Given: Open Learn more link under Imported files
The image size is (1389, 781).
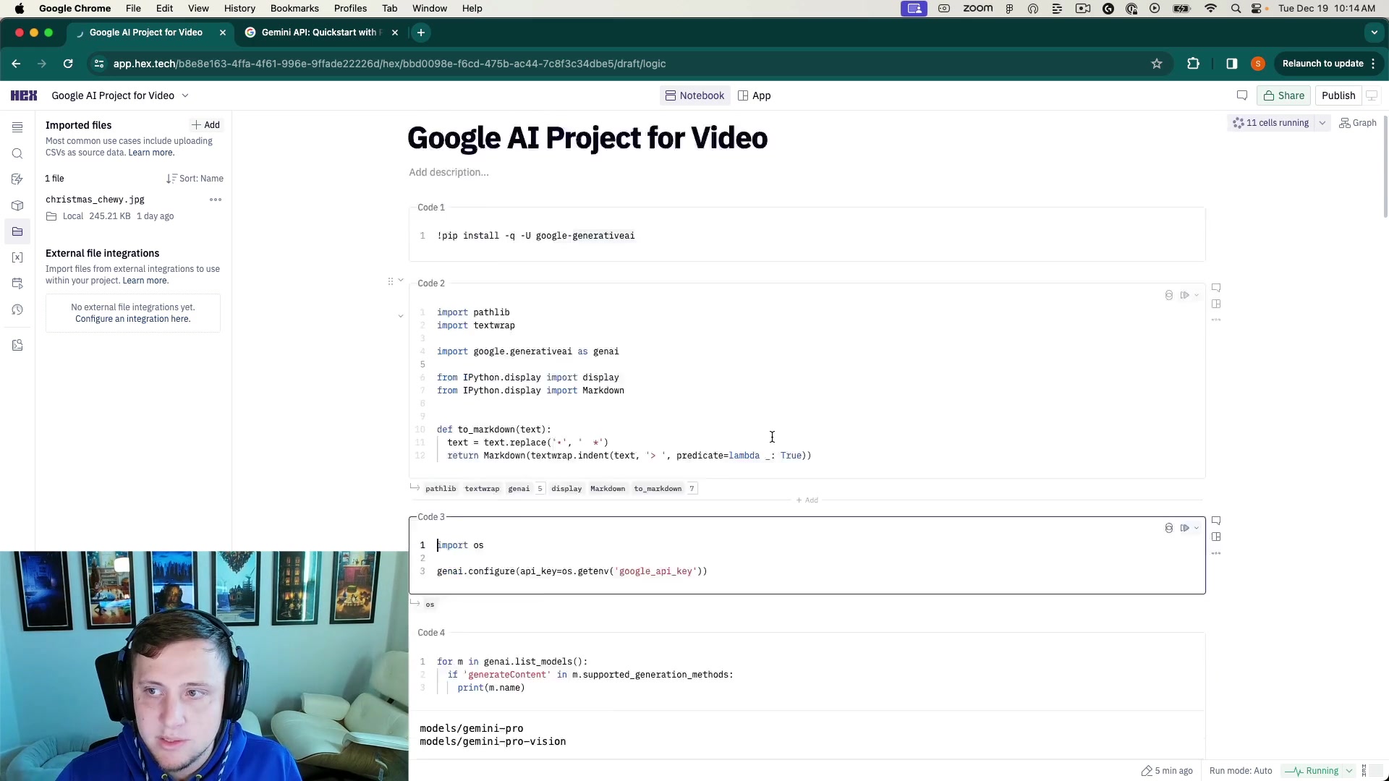Looking at the screenshot, I should (x=151, y=153).
